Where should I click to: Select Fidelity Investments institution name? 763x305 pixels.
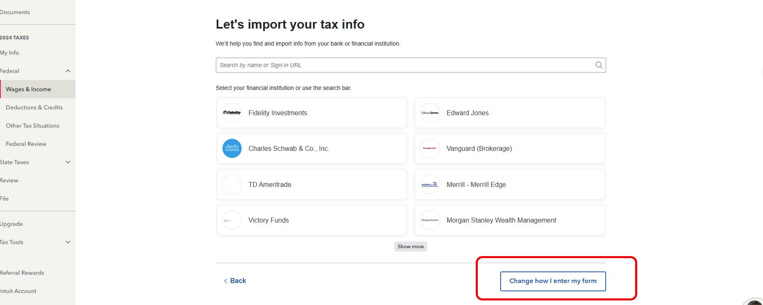tap(278, 113)
